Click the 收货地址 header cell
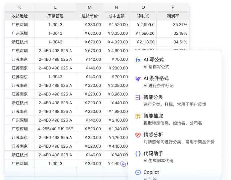 [20, 16]
